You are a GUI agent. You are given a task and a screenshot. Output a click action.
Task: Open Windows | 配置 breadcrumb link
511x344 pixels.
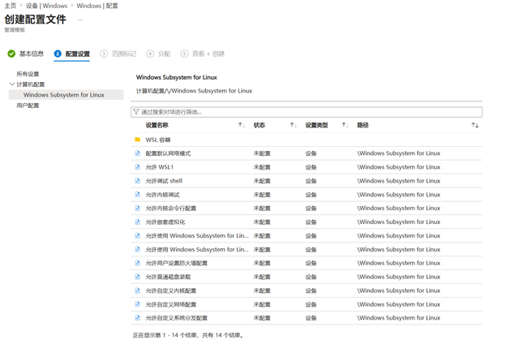97,6
